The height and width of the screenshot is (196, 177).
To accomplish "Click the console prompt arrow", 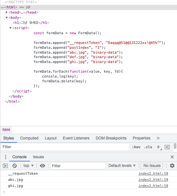I will point(4,192).
